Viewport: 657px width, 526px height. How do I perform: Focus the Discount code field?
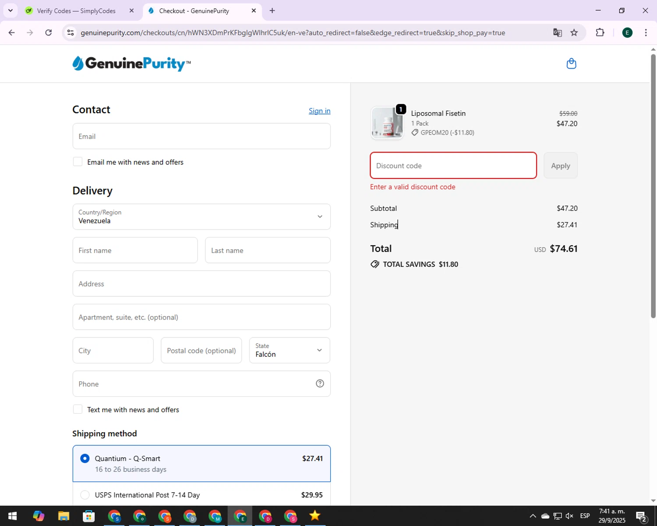click(453, 166)
